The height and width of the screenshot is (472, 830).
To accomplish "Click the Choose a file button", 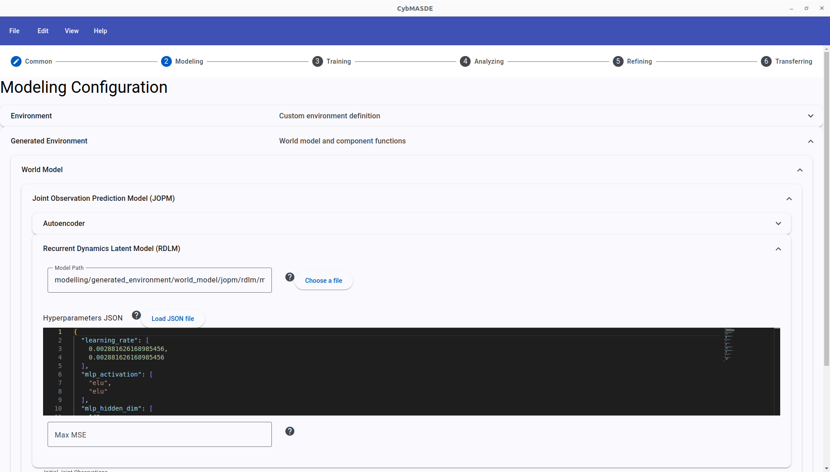I will coord(323,281).
